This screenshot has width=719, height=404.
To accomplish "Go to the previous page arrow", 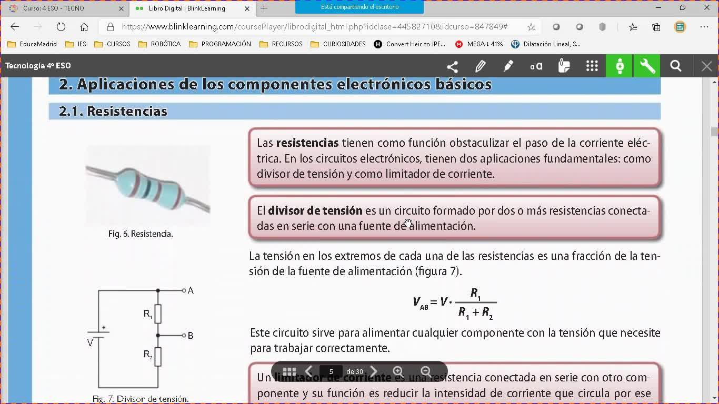I will coord(308,371).
